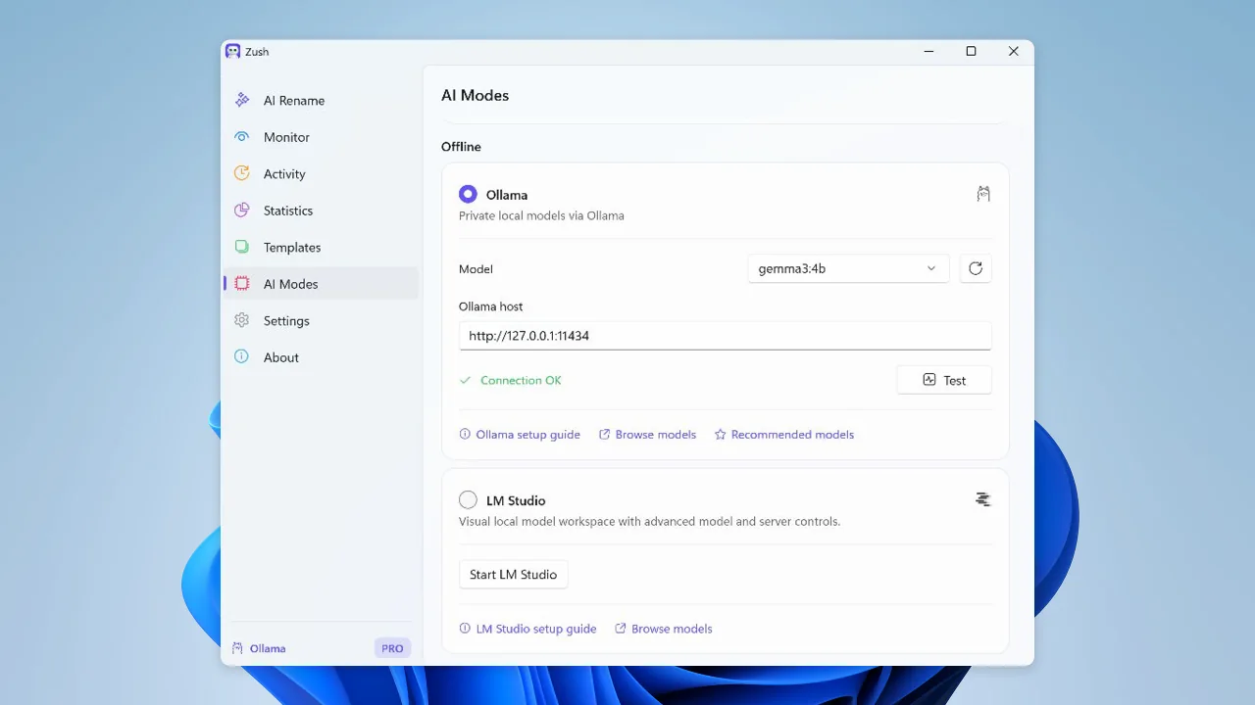This screenshot has height=705, width=1255.
Task: Click the Ollama host address field
Action: [x=726, y=336]
